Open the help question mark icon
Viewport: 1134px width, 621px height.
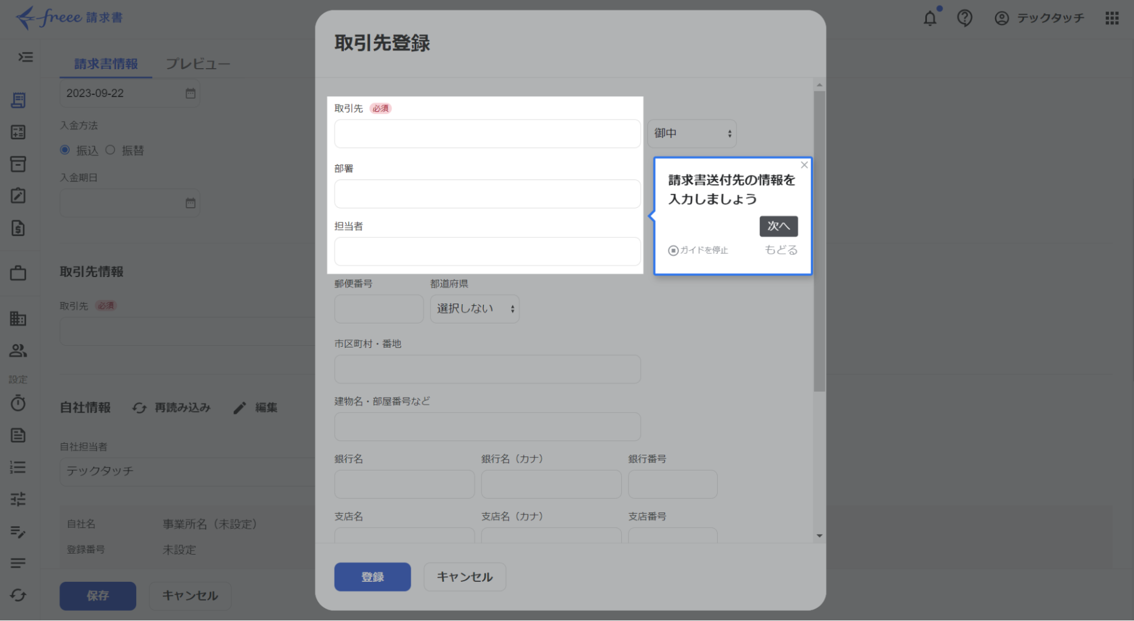(x=964, y=18)
